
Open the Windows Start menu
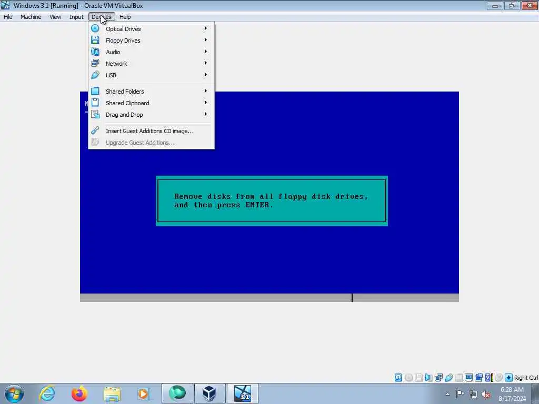[14, 393]
